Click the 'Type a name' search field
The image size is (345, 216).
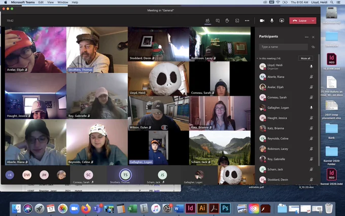point(283,47)
